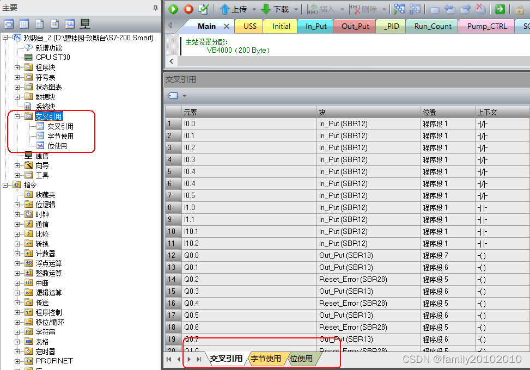Click the green arrow icon in toolbar

[x=499, y=9]
